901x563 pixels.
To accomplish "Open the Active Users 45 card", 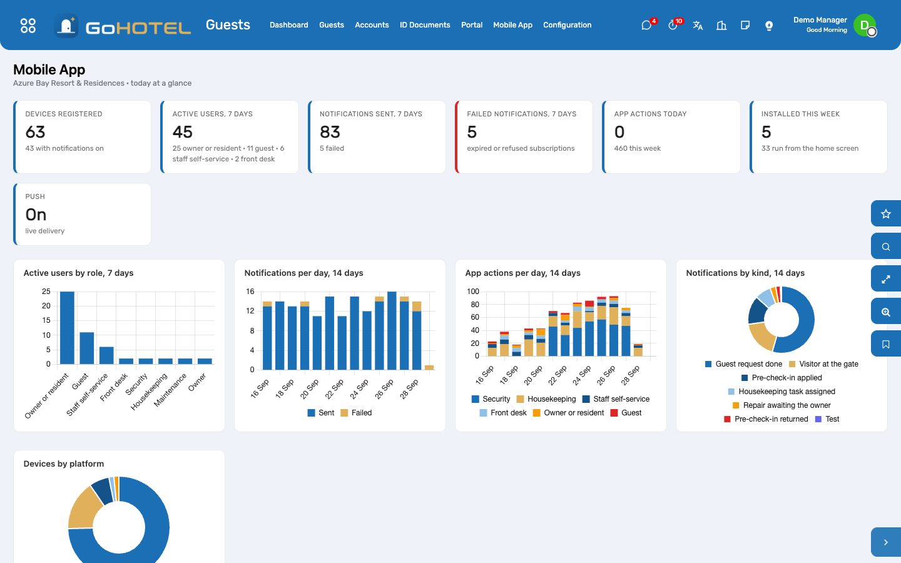I will [230, 137].
